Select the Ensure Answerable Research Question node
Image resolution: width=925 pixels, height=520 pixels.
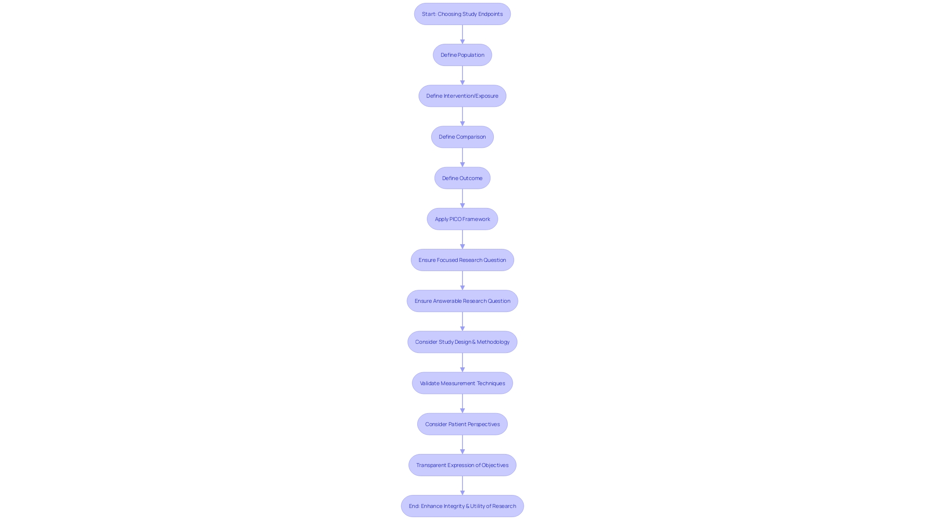tap(462, 300)
